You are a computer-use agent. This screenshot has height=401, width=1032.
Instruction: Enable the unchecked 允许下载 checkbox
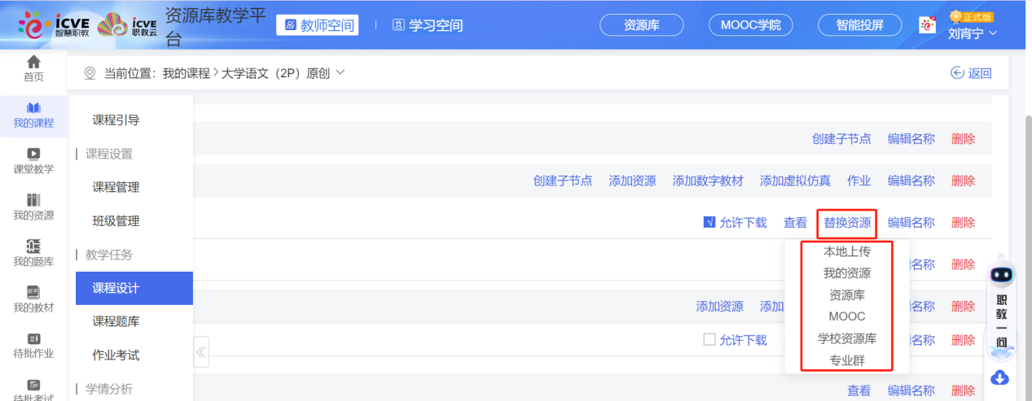(709, 340)
